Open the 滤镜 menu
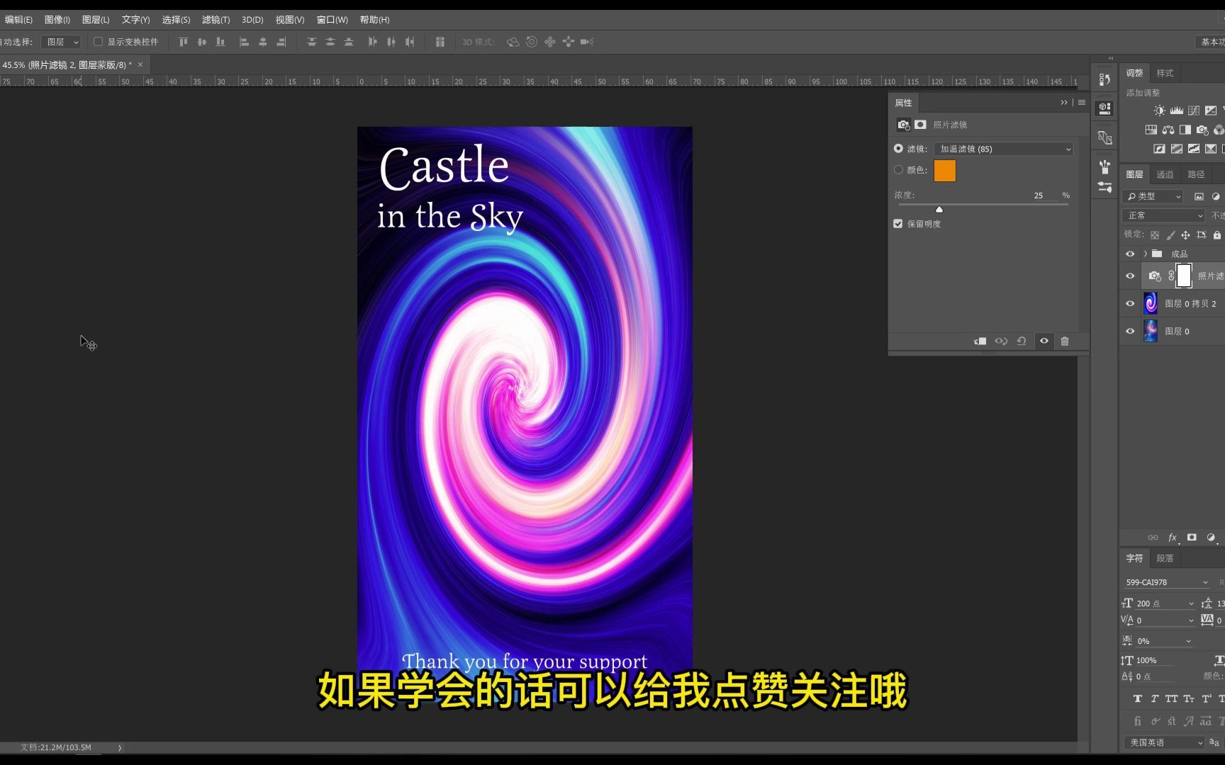This screenshot has width=1225, height=765. pyautogui.click(x=216, y=19)
